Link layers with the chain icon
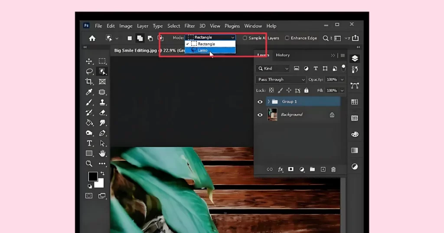This screenshot has width=444, height=233. click(270, 169)
